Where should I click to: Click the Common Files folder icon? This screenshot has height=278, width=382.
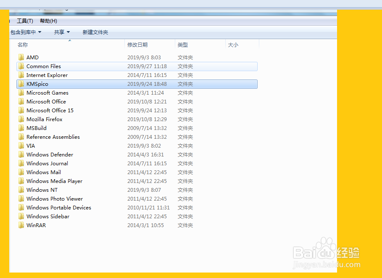[21, 66]
